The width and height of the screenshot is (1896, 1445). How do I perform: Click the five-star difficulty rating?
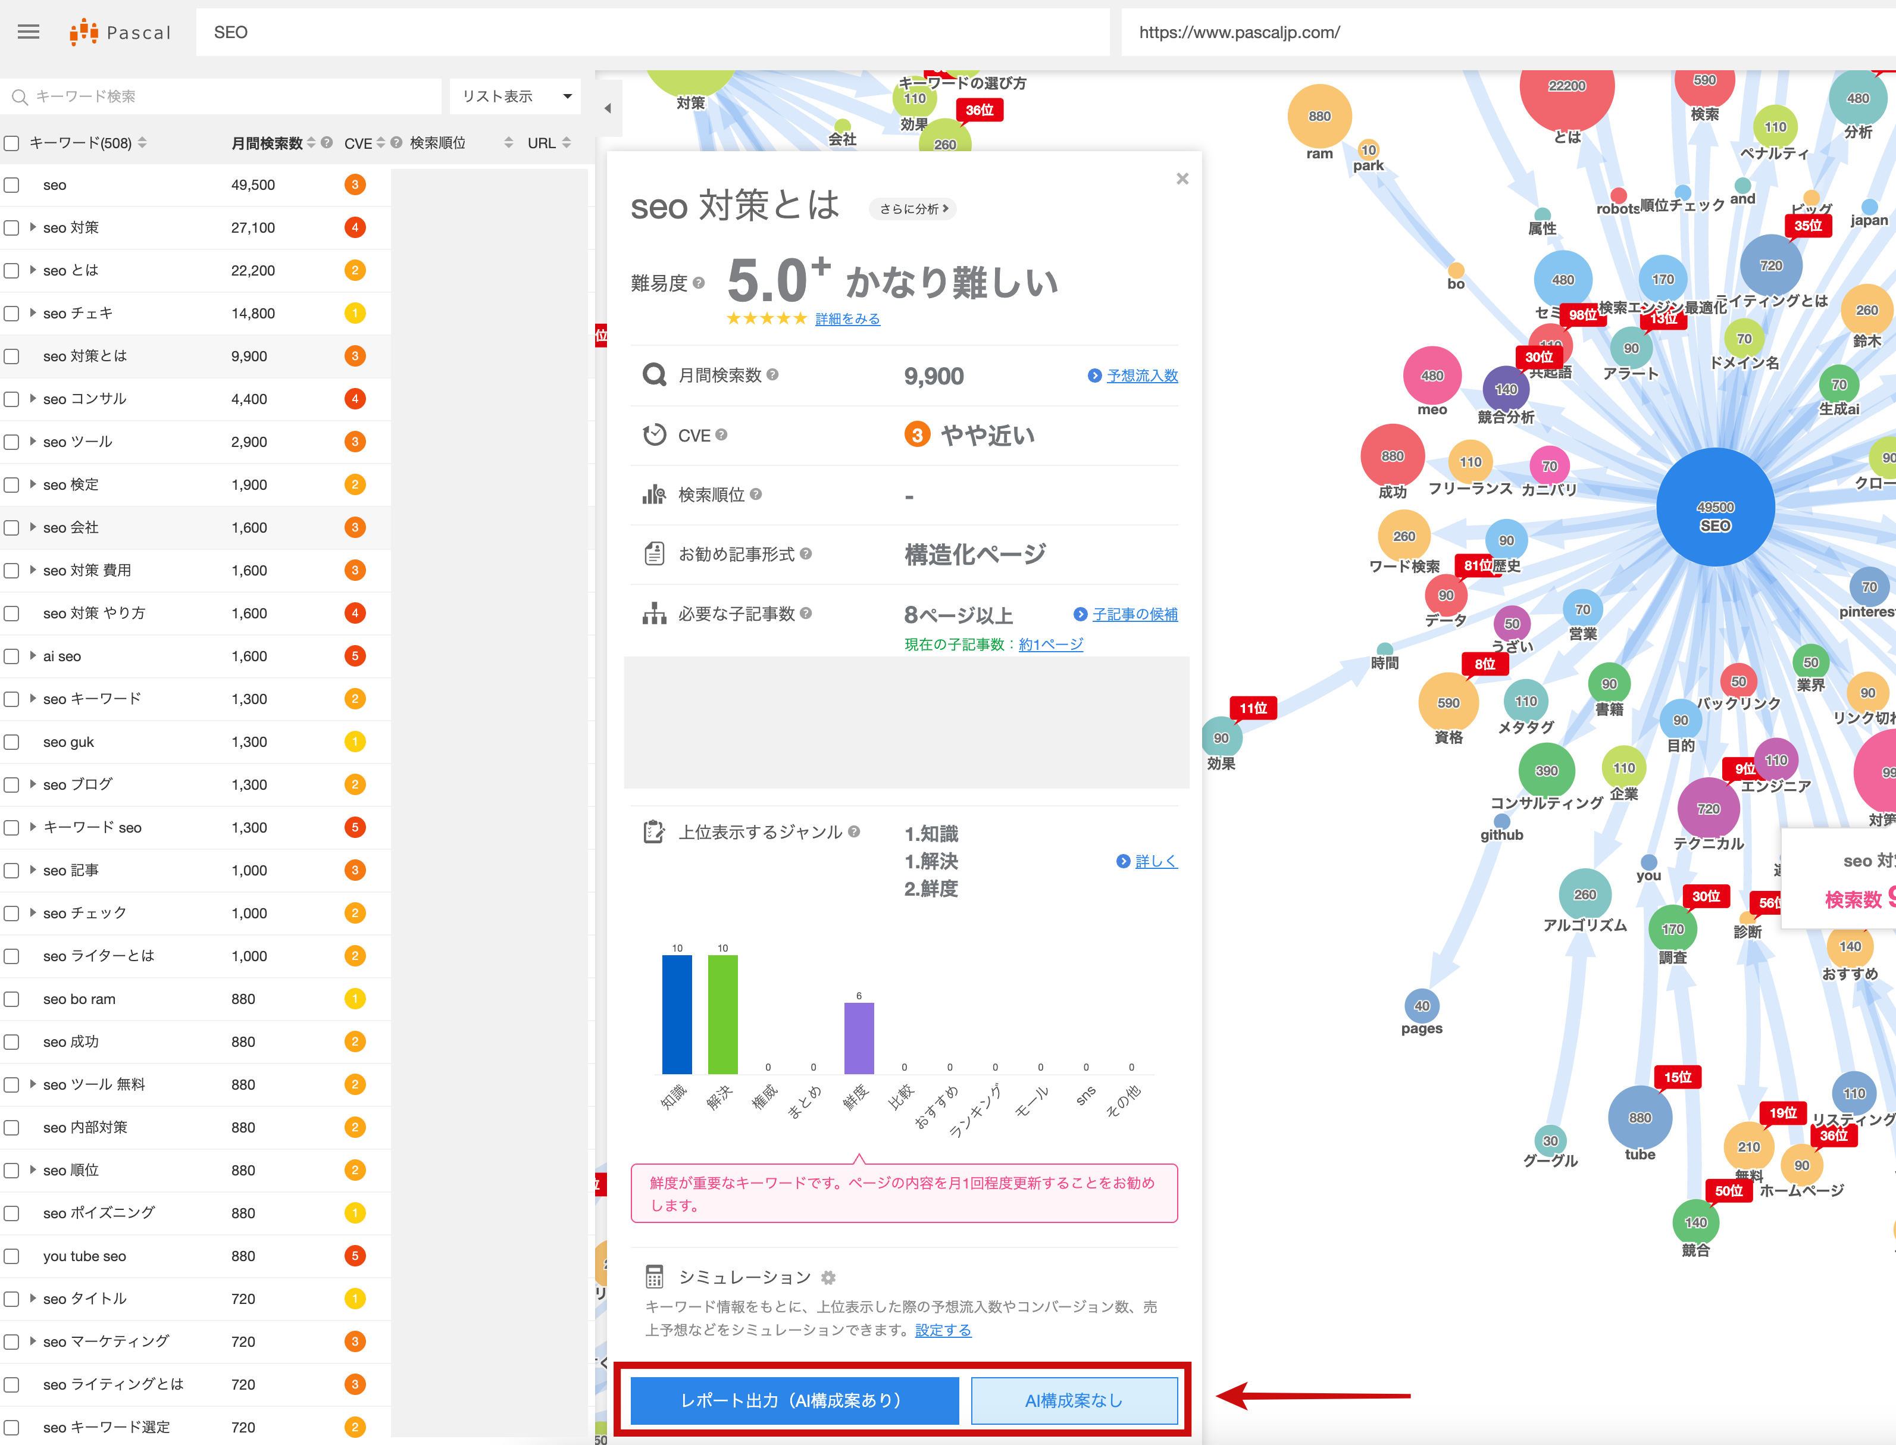click(766, 318)
